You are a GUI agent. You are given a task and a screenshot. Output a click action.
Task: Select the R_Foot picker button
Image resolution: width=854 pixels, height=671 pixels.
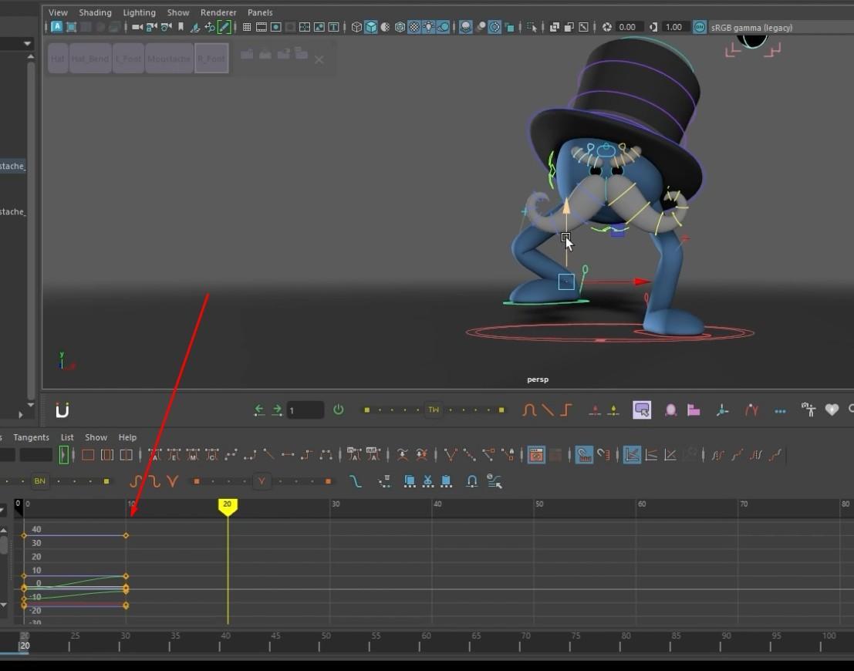coord(211,59)
